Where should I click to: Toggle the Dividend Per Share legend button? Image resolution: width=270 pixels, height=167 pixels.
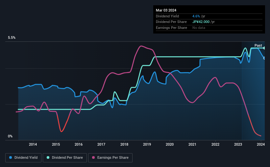(65, 158)
